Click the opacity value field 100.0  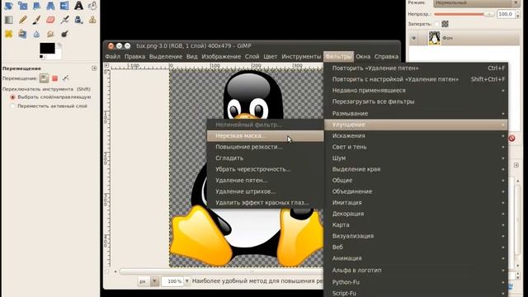[x=506, y=14]
